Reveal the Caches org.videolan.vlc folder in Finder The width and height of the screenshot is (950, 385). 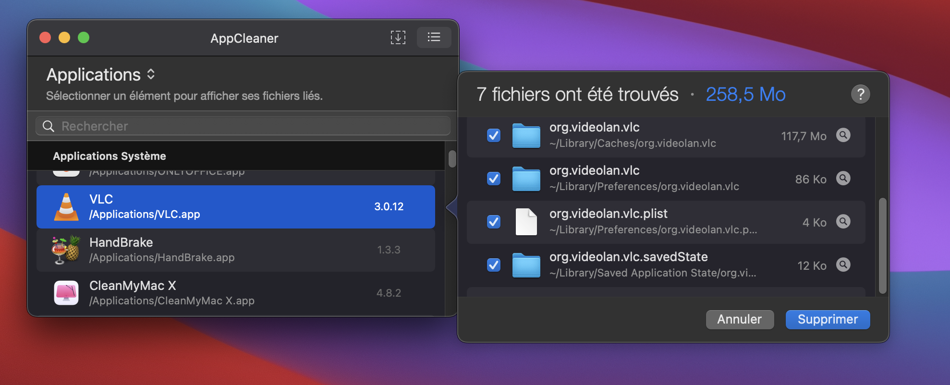click(x=843, y=135)
